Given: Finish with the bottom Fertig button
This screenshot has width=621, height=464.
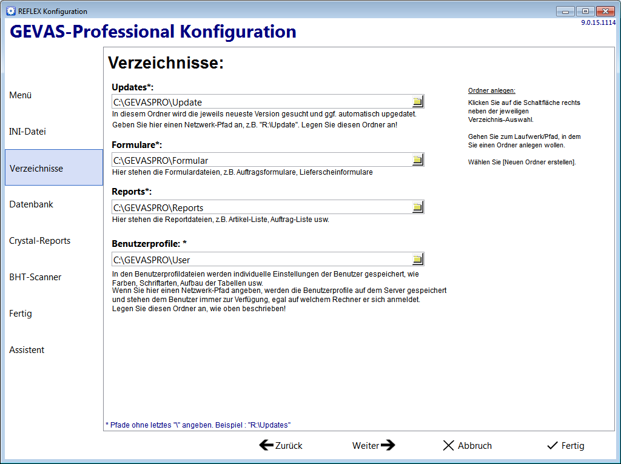Looking at the screenshot, I should click(x=566, y=445).
